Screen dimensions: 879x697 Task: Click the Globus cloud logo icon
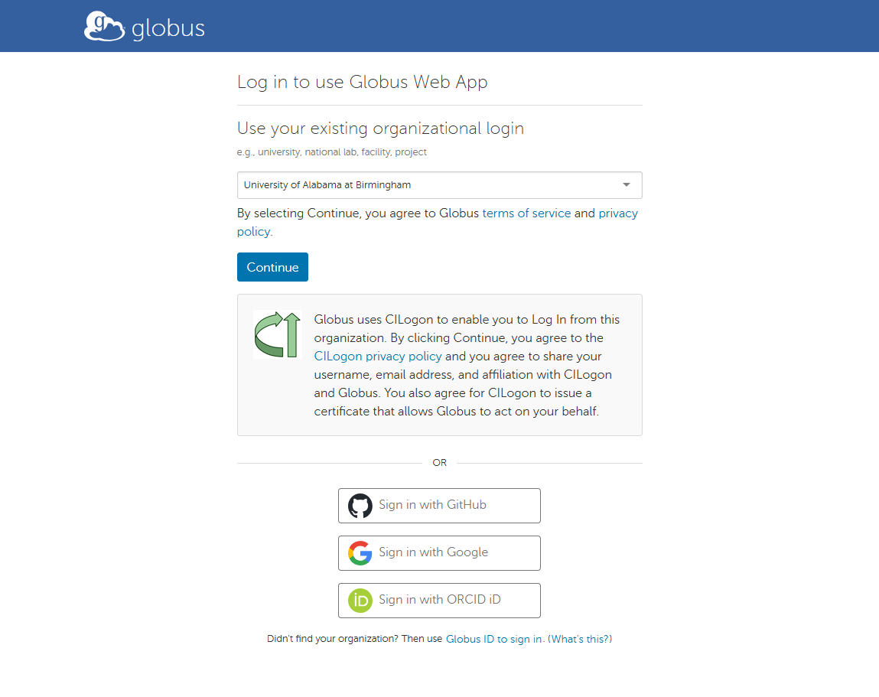click(x=104, y=26)
